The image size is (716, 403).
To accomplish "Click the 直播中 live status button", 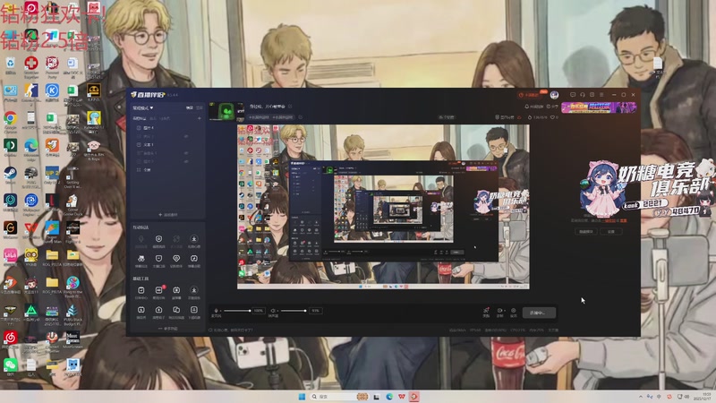I will coord(540,313).
